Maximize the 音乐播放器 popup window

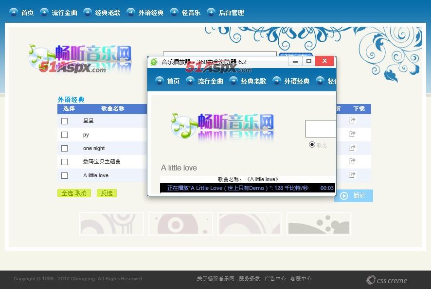point(309,62)
